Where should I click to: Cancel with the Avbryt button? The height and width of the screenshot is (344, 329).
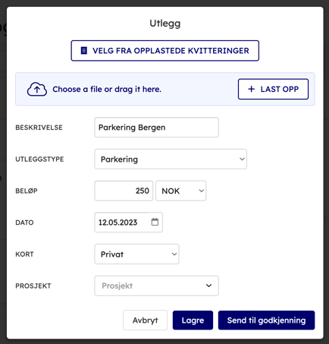145,320
